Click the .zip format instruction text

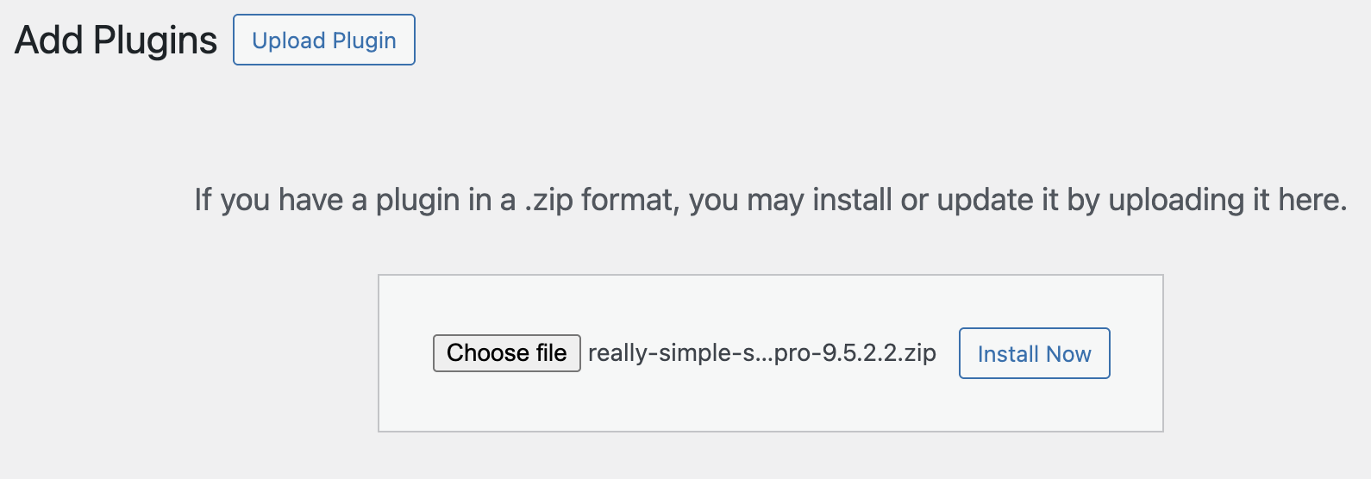pos(770,200)
